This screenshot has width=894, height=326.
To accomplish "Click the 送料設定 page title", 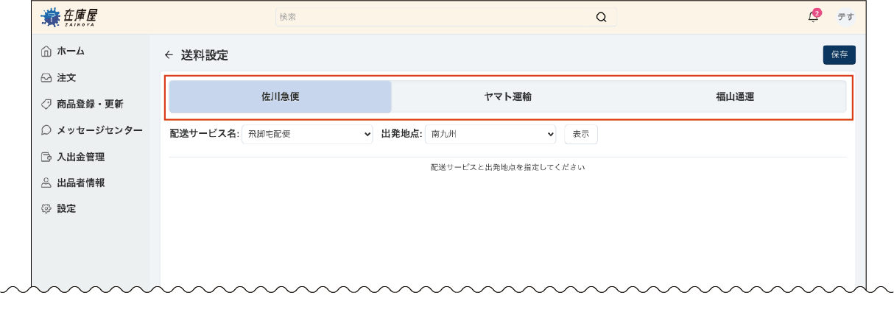I will 204,55.
